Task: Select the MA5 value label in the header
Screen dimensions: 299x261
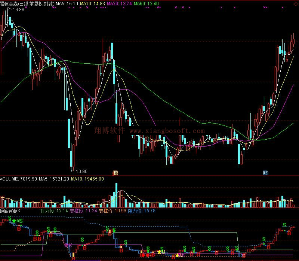Action: (x=67, y=3)
